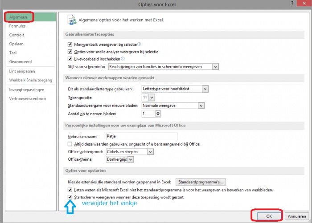Open Office-thema dropdown showing Donkergrijs
This screenshot has height=223, width=312.
click(x=131, y=159)
